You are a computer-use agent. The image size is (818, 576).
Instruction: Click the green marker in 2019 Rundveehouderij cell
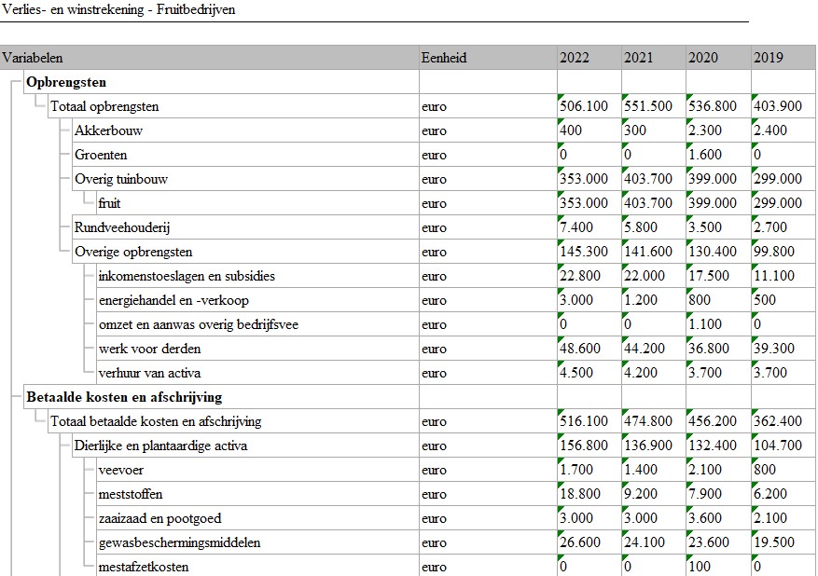click(x=754, y=218)
